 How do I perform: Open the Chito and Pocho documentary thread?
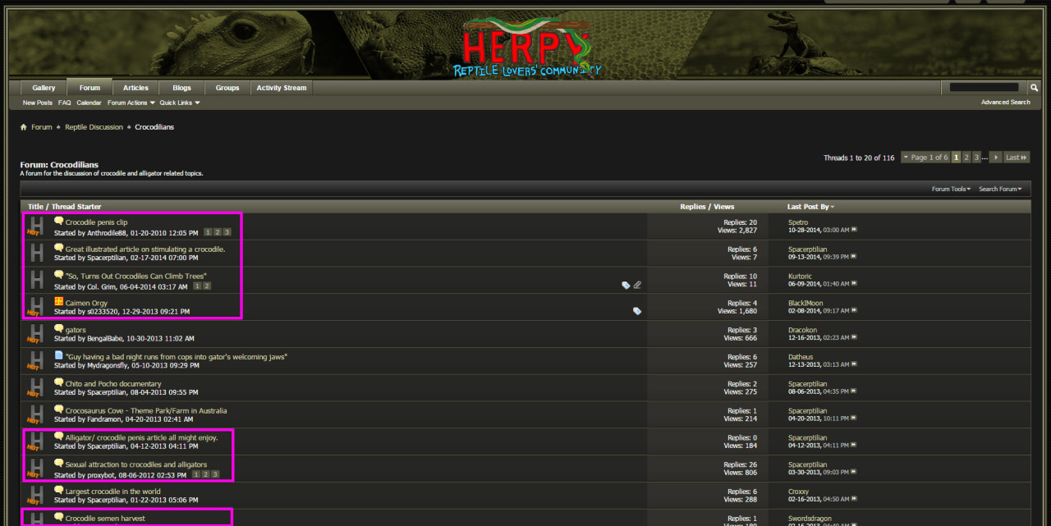(x=112, y=384)
